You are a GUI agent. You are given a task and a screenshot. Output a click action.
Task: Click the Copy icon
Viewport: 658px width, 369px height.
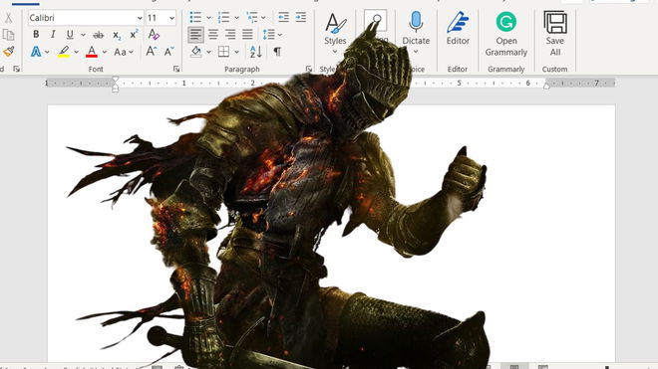pyautogui.click(x=8, y=35)
